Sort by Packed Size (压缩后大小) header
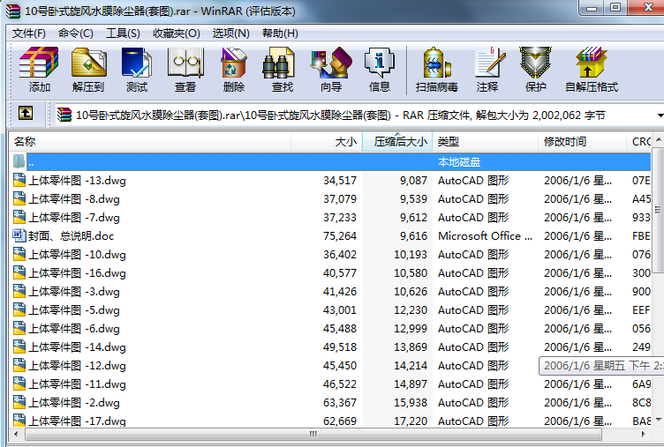Screen dimensions: 664x447 pos(397,141)
